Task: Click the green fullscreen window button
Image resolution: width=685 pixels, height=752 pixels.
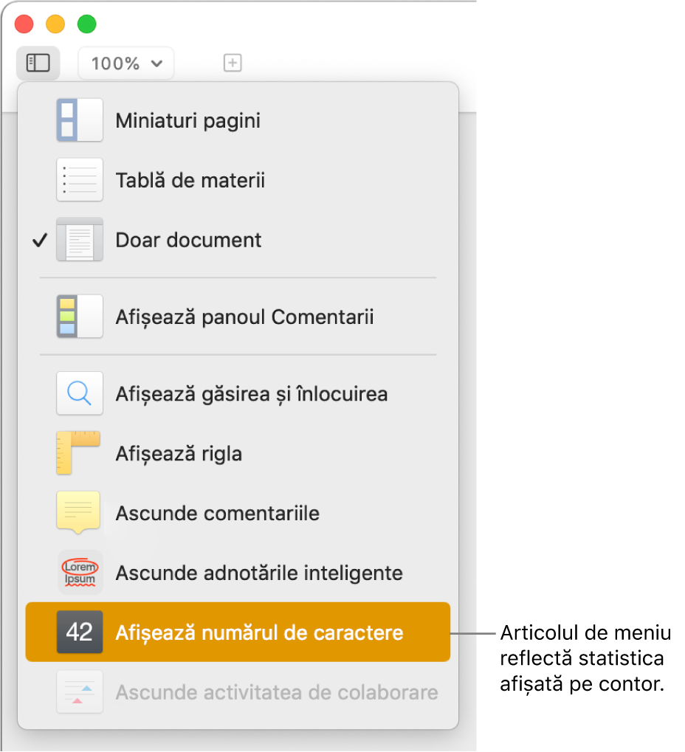Action: coord(87,24)
